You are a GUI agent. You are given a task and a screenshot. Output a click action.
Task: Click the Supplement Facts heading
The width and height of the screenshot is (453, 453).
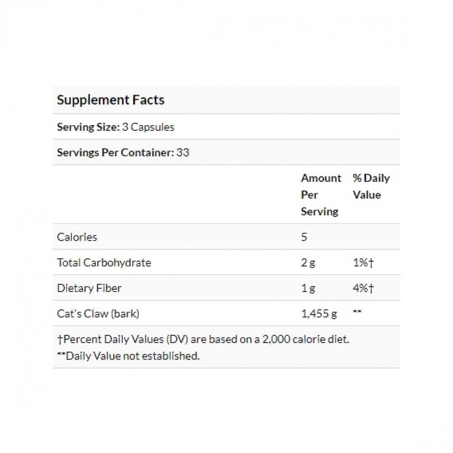(x=110, y=100)
